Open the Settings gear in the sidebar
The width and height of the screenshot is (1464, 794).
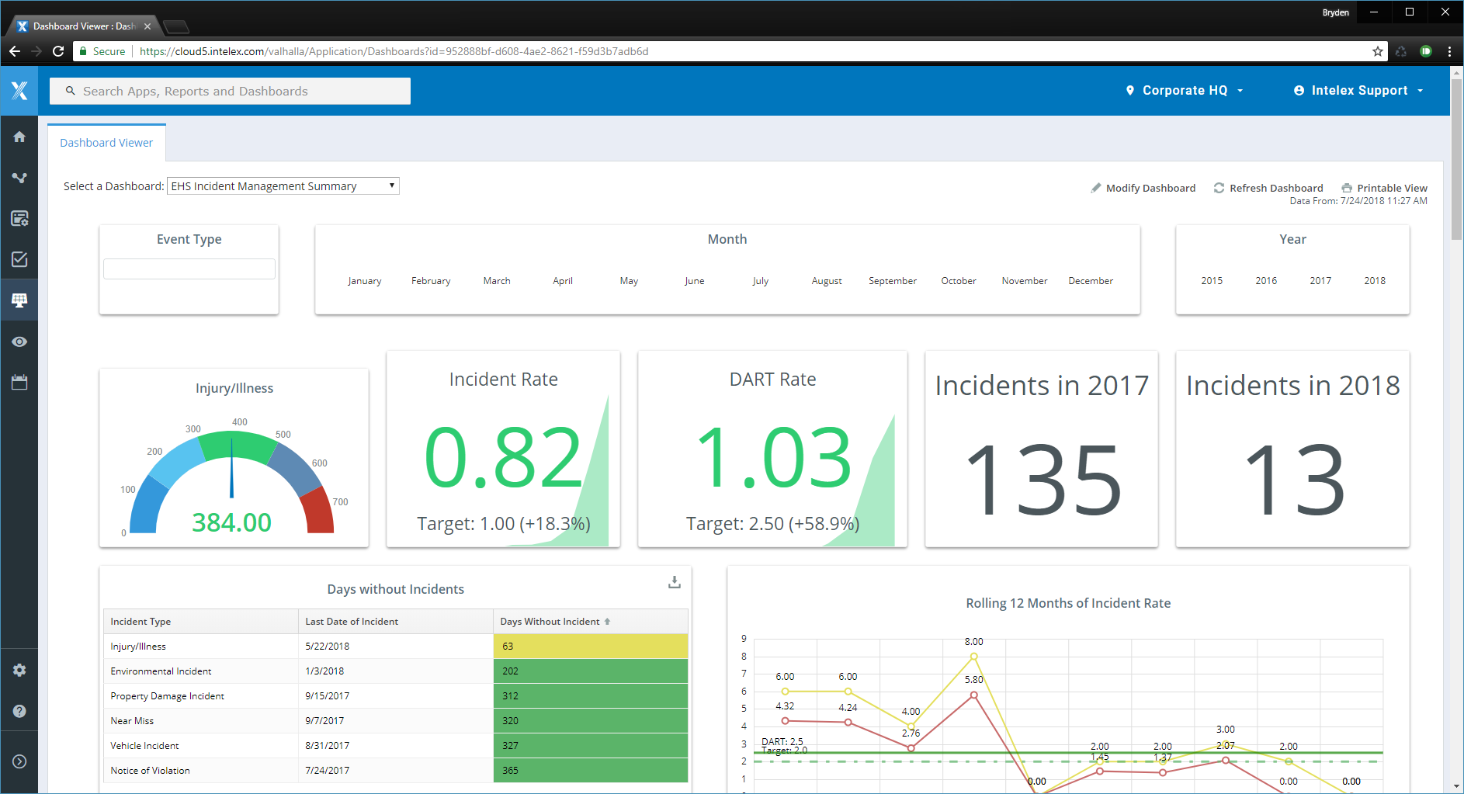(x=19, y=670)
